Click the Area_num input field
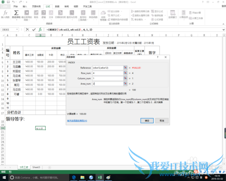The height and width of the screenshot is (181, 226). click(x=108, y=84)
